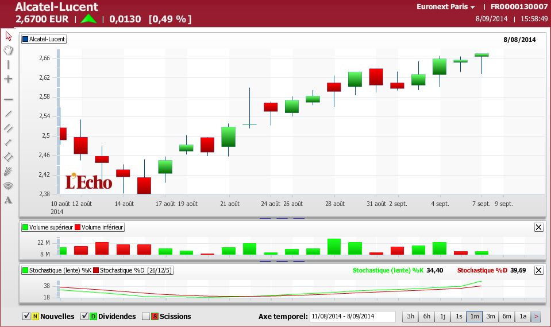551x327 pixels.
Task: Click the green D dividends icon
Action: pyautogui.click(x=93, y=317)
